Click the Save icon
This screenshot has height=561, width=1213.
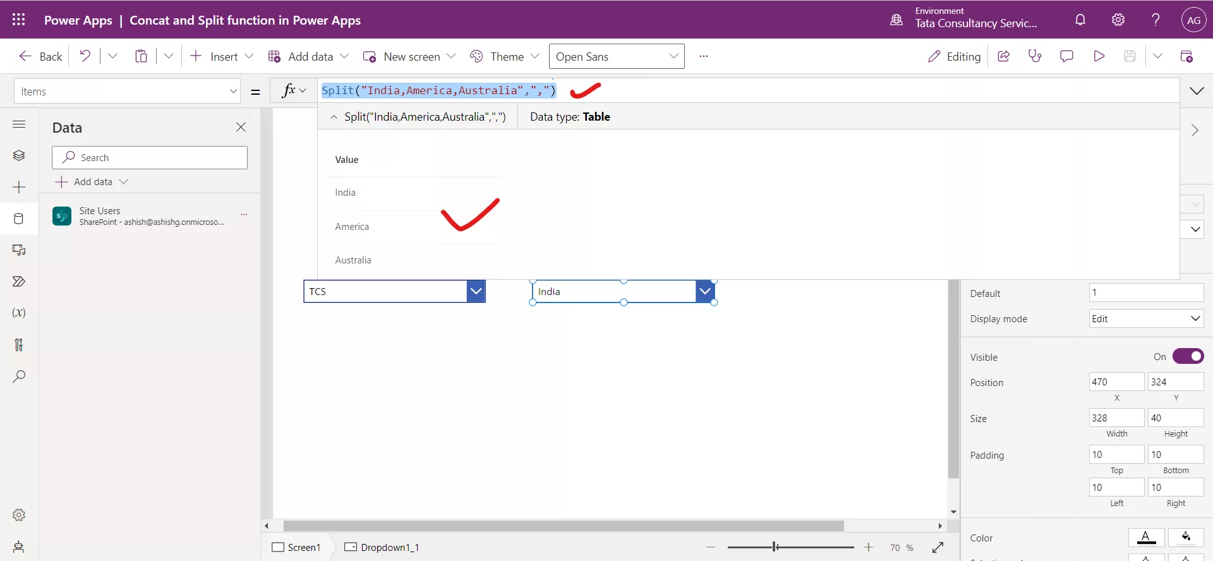tap(1130, 56)
